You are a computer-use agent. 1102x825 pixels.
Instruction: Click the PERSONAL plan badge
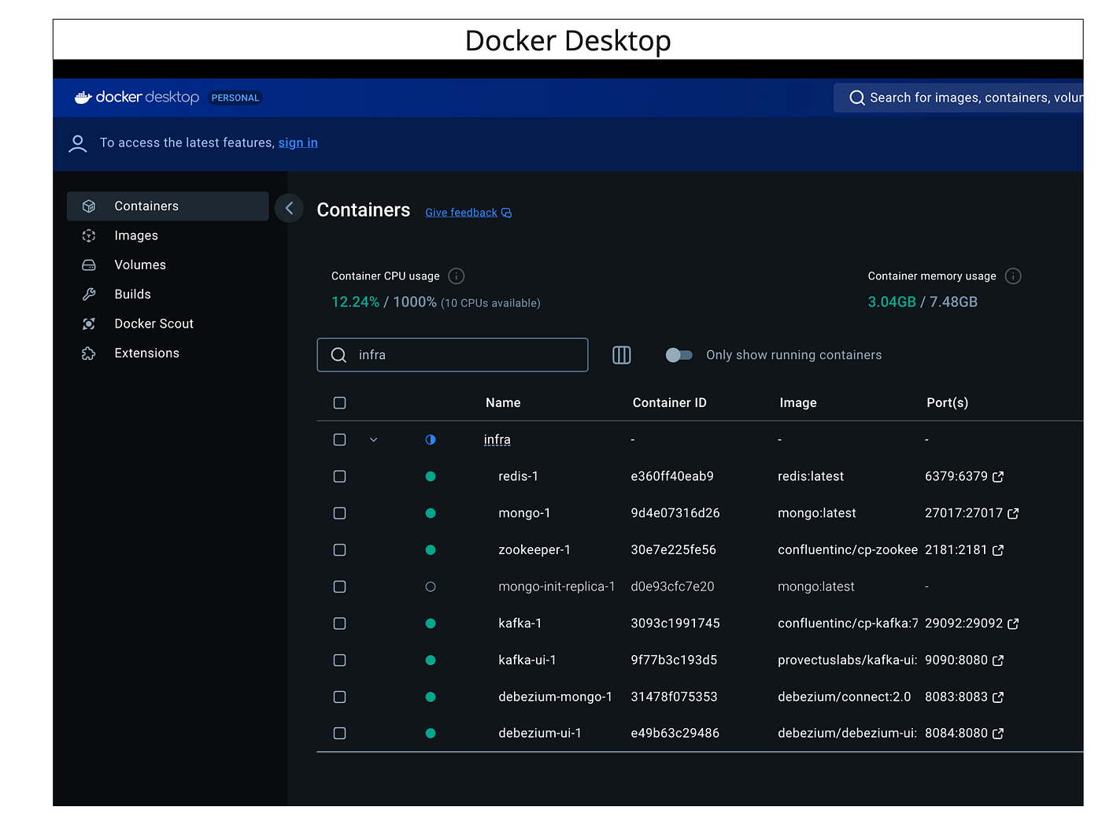[235, 98]
